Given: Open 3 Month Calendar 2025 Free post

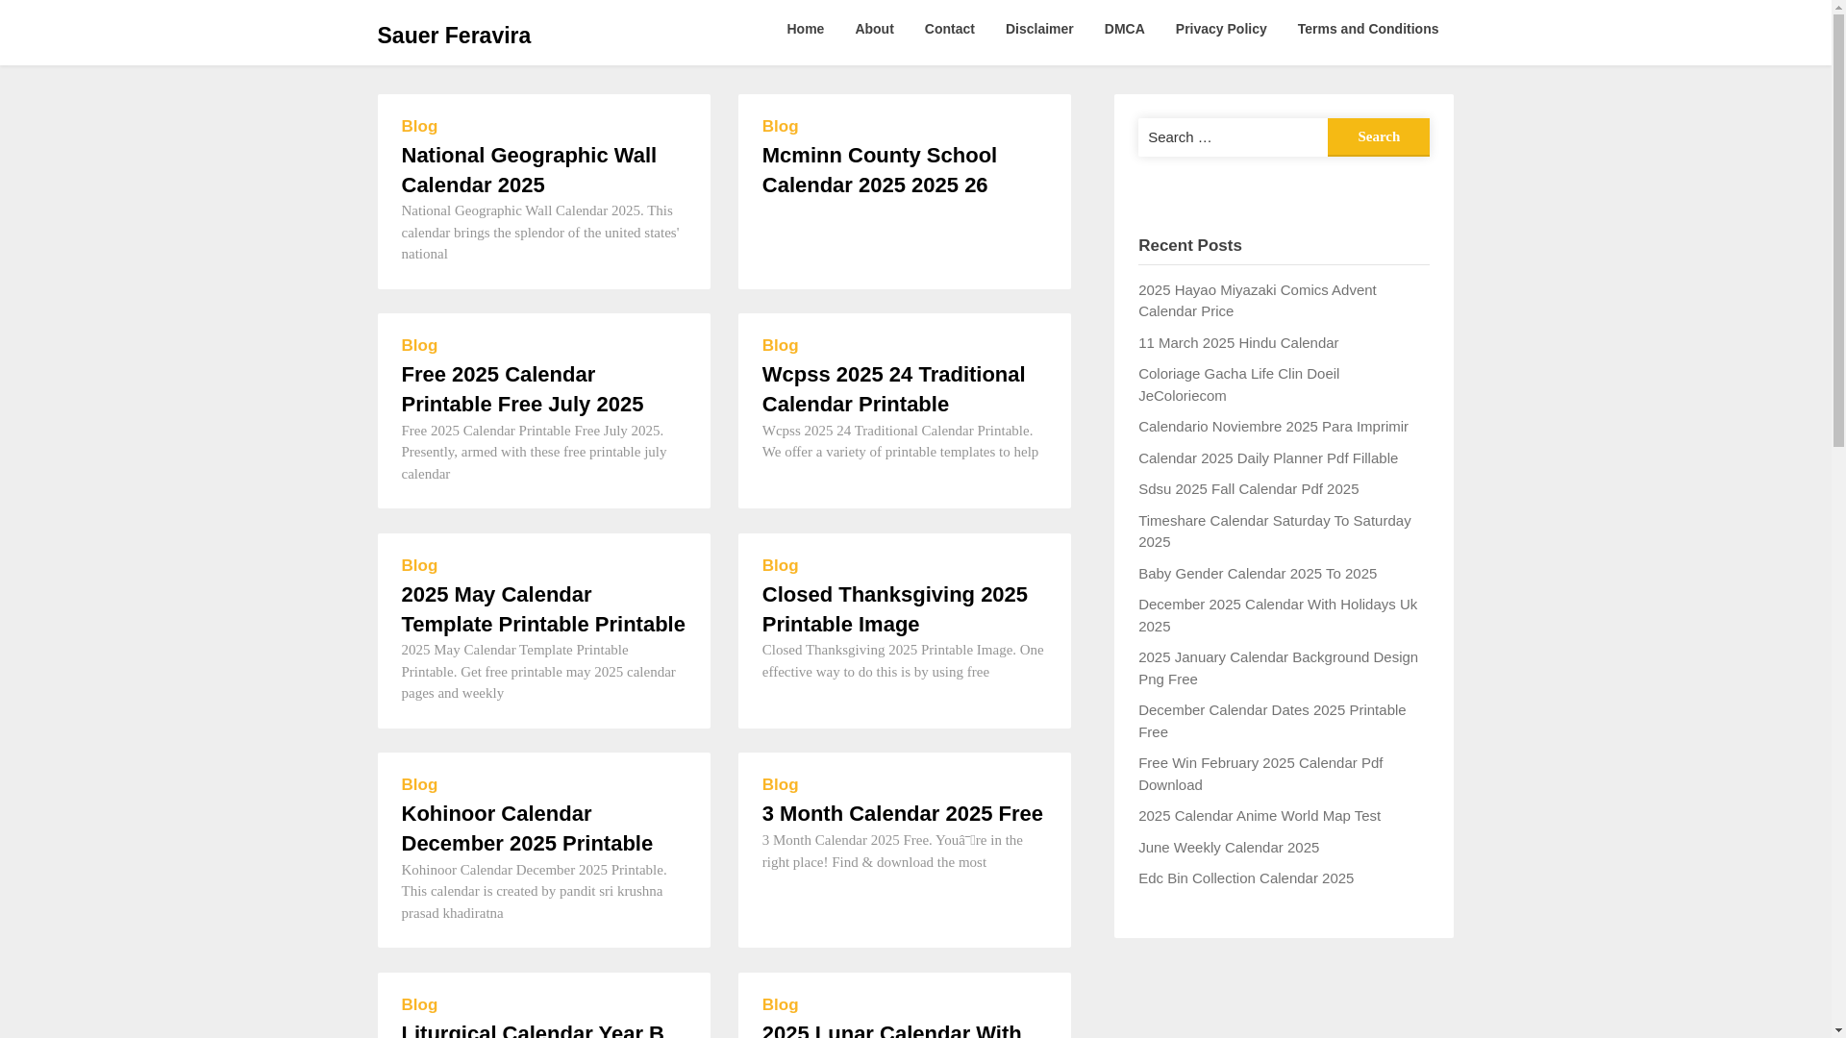Looking at the screenshot, I should [902, 814].
